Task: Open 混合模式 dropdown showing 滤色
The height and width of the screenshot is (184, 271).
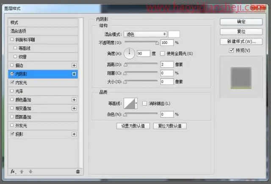Action: 145,34
